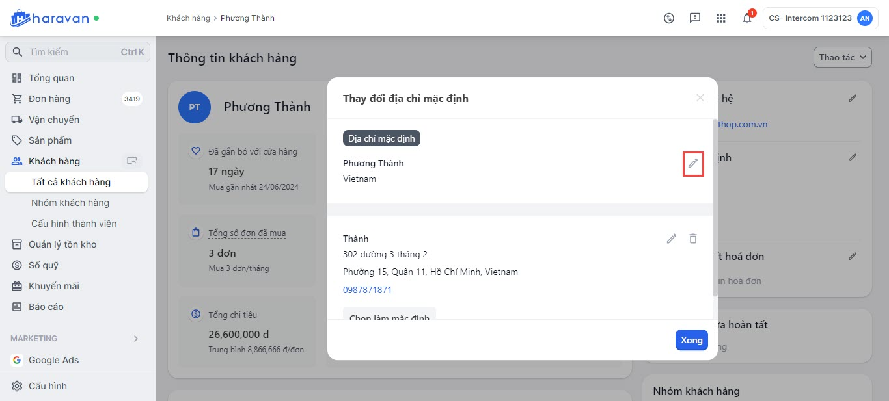The height and width of the screenshot is (401, 889).
Task: Click the 26,600,000 đ spend value
Action: (239, 335)
